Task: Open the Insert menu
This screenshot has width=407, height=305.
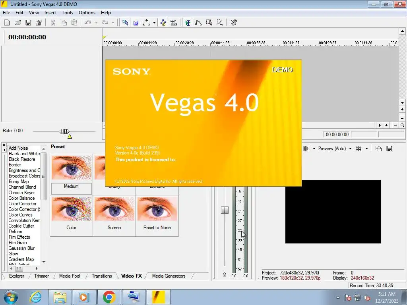Action: 50,12
